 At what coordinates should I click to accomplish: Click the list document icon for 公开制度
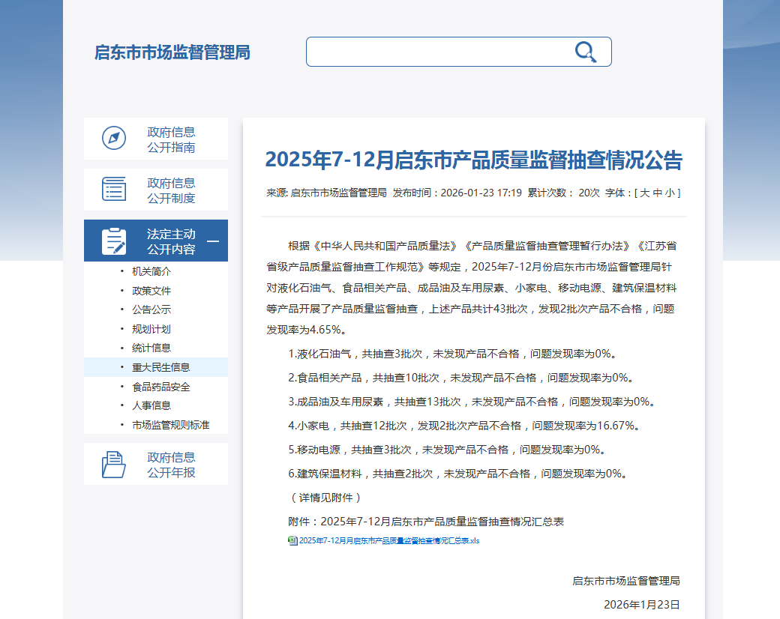[x=114, y=189]
